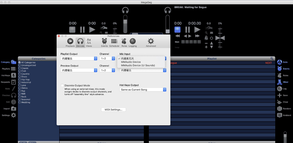Uncheck All Categories checkbox
This screenshot has height=143, width=293.
20,63
